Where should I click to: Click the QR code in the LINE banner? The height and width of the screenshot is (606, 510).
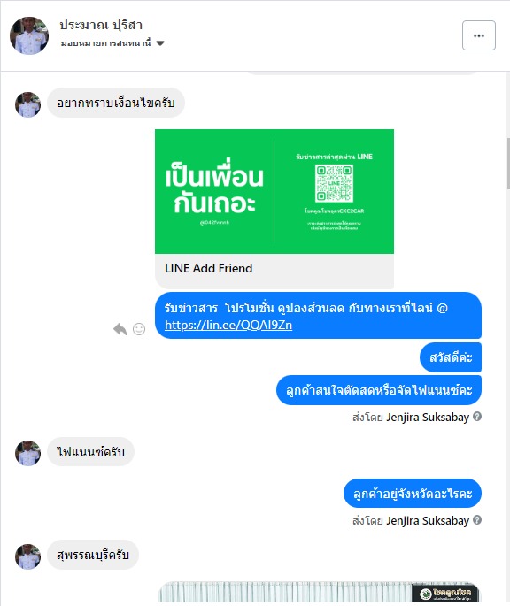(x=334, y=183)
